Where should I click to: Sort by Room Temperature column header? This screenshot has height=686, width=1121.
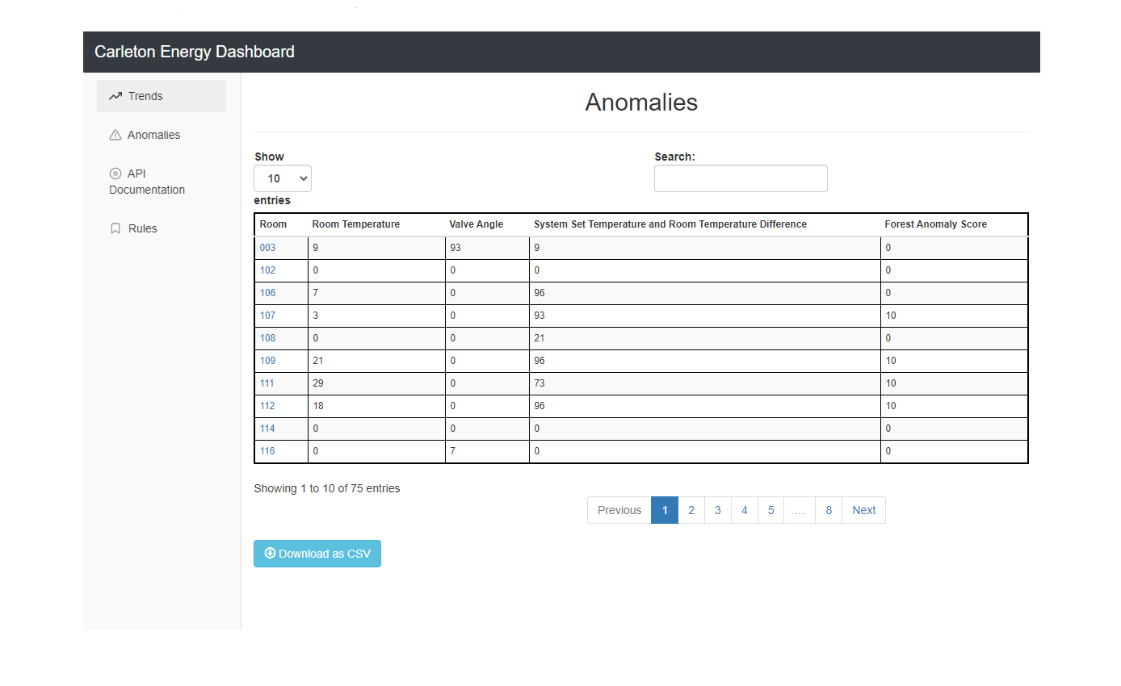[356, 224]
